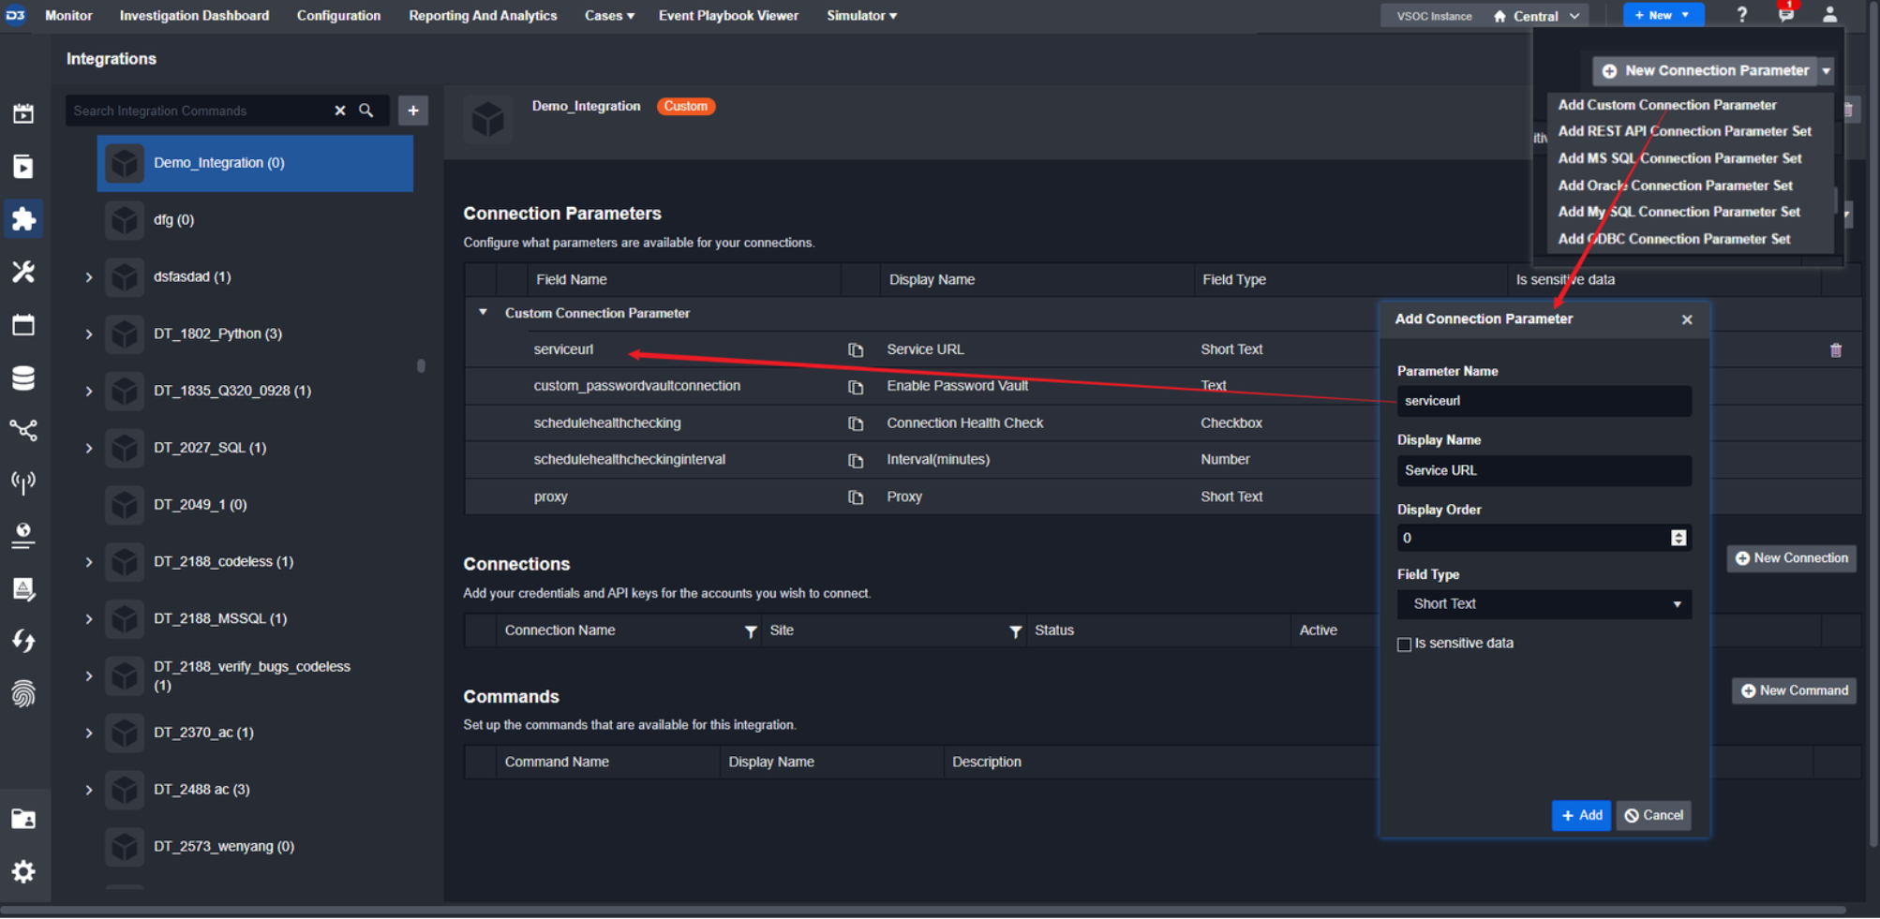This screenshot has height=919, width=1880.
Task: Choose Add Custom Connection Parameter
Action: coord(1666,105)
